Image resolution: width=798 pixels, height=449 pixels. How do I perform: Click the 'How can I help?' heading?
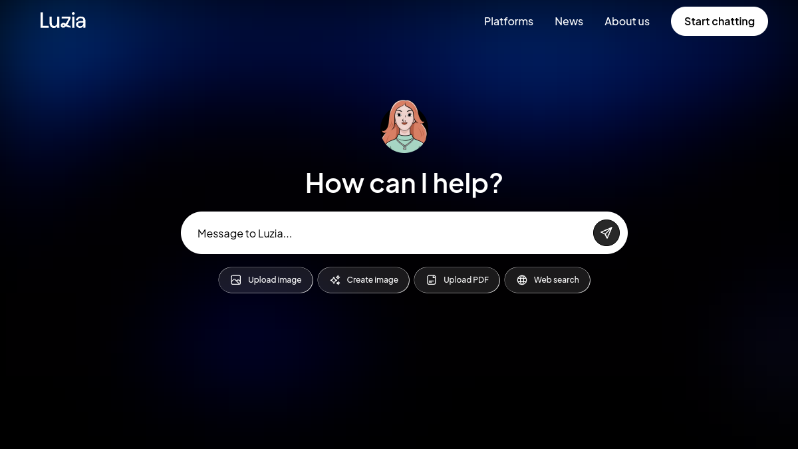point(404,183)
